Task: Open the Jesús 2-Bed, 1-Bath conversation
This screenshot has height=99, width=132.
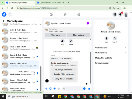Action: point(20,48)
